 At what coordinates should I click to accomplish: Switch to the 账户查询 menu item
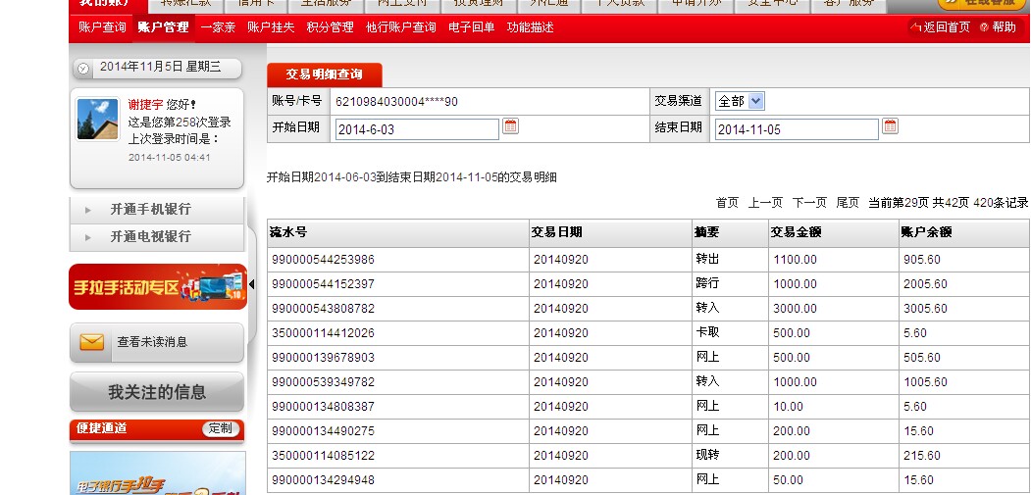point(102,27)
